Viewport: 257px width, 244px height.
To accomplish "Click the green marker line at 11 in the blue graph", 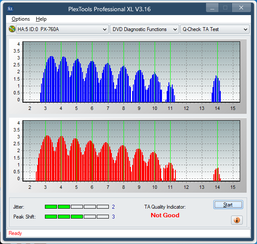I will 170,72.
